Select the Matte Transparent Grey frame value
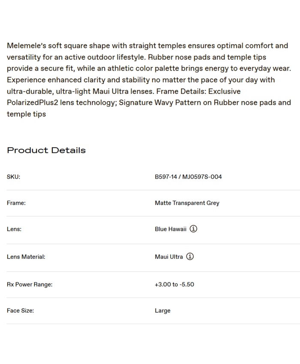The width and height of the screenshot is (300, 364). (x=187, y=203)
